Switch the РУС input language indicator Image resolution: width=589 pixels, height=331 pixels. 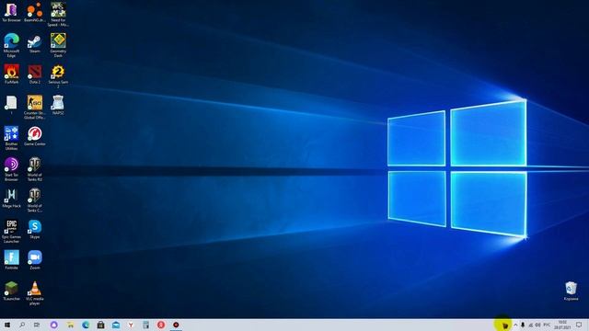(x=547, y=325)
